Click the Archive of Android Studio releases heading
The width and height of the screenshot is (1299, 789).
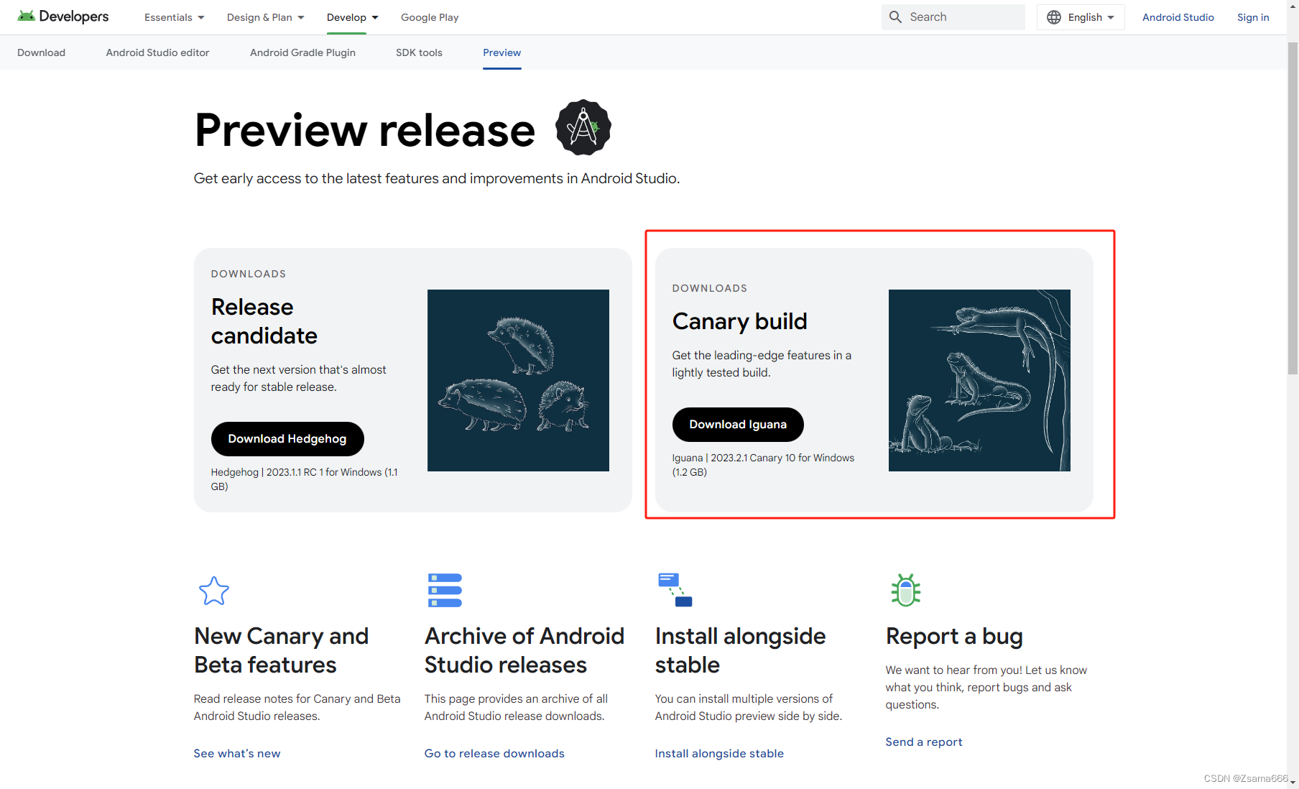click(524, 650)
